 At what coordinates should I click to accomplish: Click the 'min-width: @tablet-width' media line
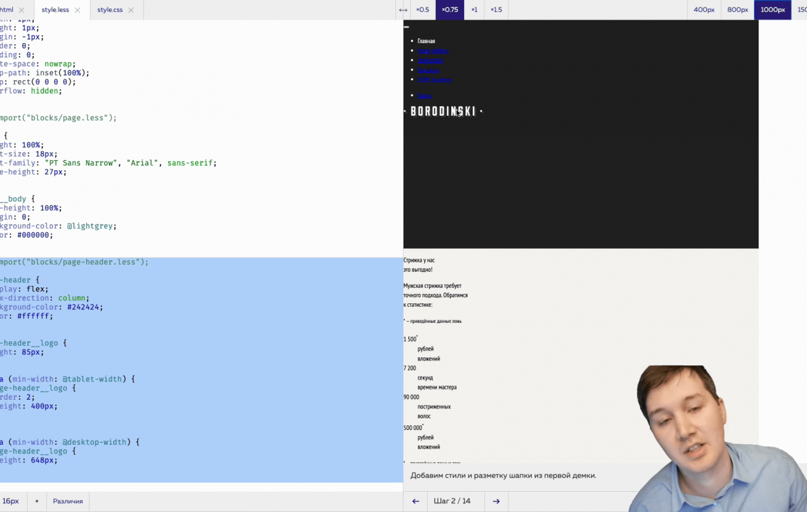coord(68,379)
